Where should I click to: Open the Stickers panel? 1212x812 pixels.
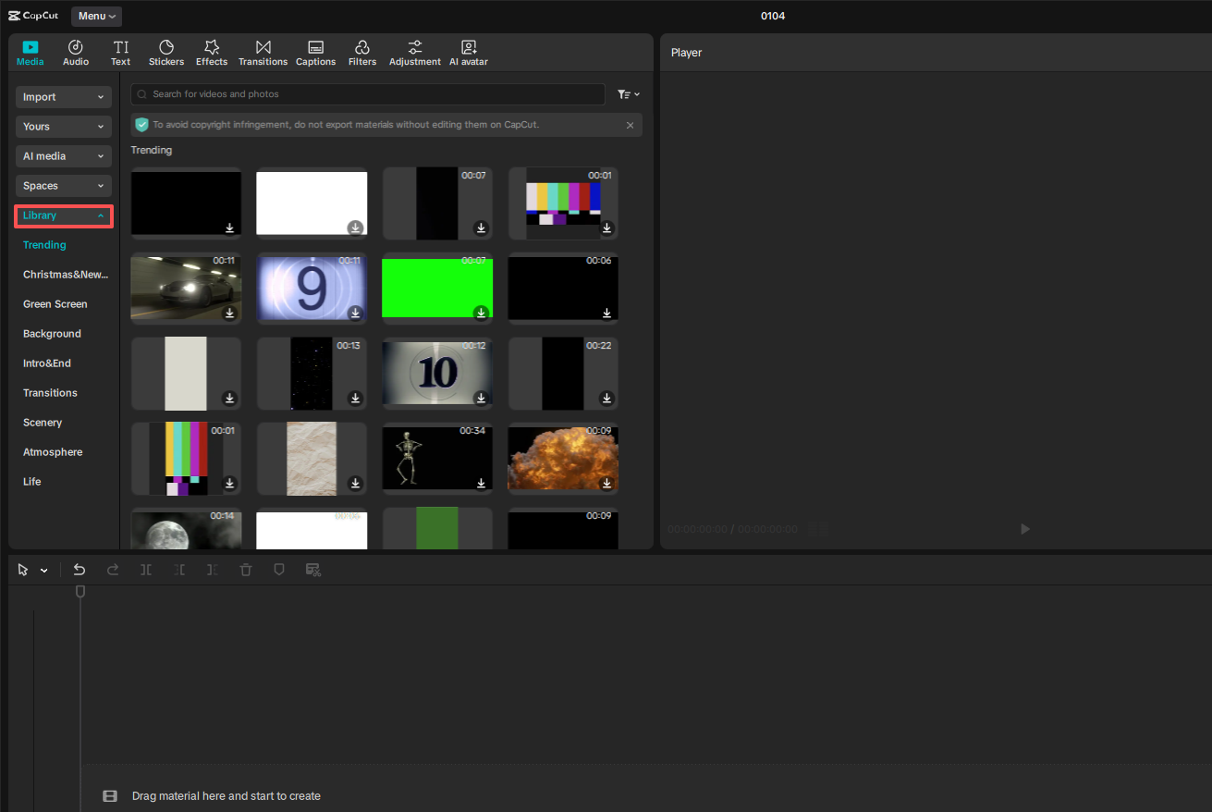(x=165, y=52)
